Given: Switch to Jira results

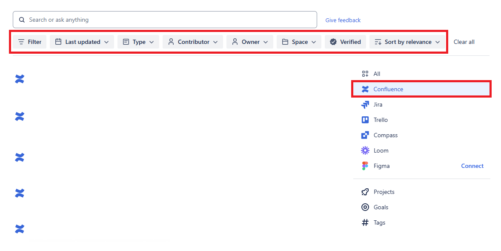Looking at the screenshot, I should tap(421, 104).
